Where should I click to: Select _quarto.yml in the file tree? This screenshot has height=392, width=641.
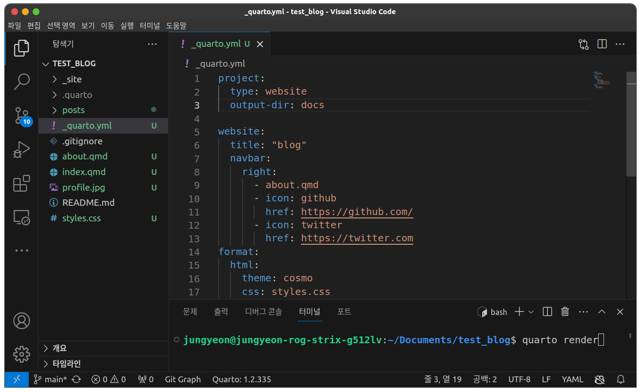coord(103,125)
